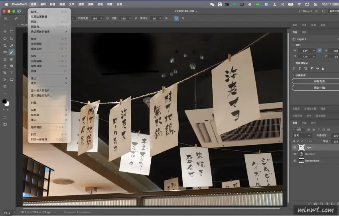Screen dimensions: 339x216
Task: Click the white background color swatch
Action: click(x=8, y=104)
